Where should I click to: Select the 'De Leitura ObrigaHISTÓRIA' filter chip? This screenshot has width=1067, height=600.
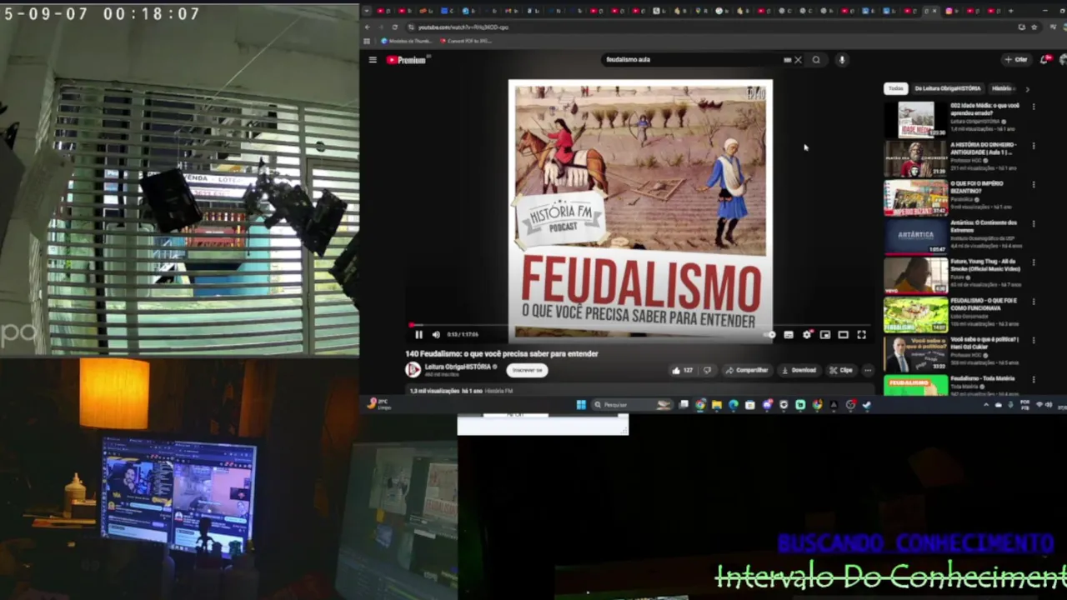coord(948,88)
